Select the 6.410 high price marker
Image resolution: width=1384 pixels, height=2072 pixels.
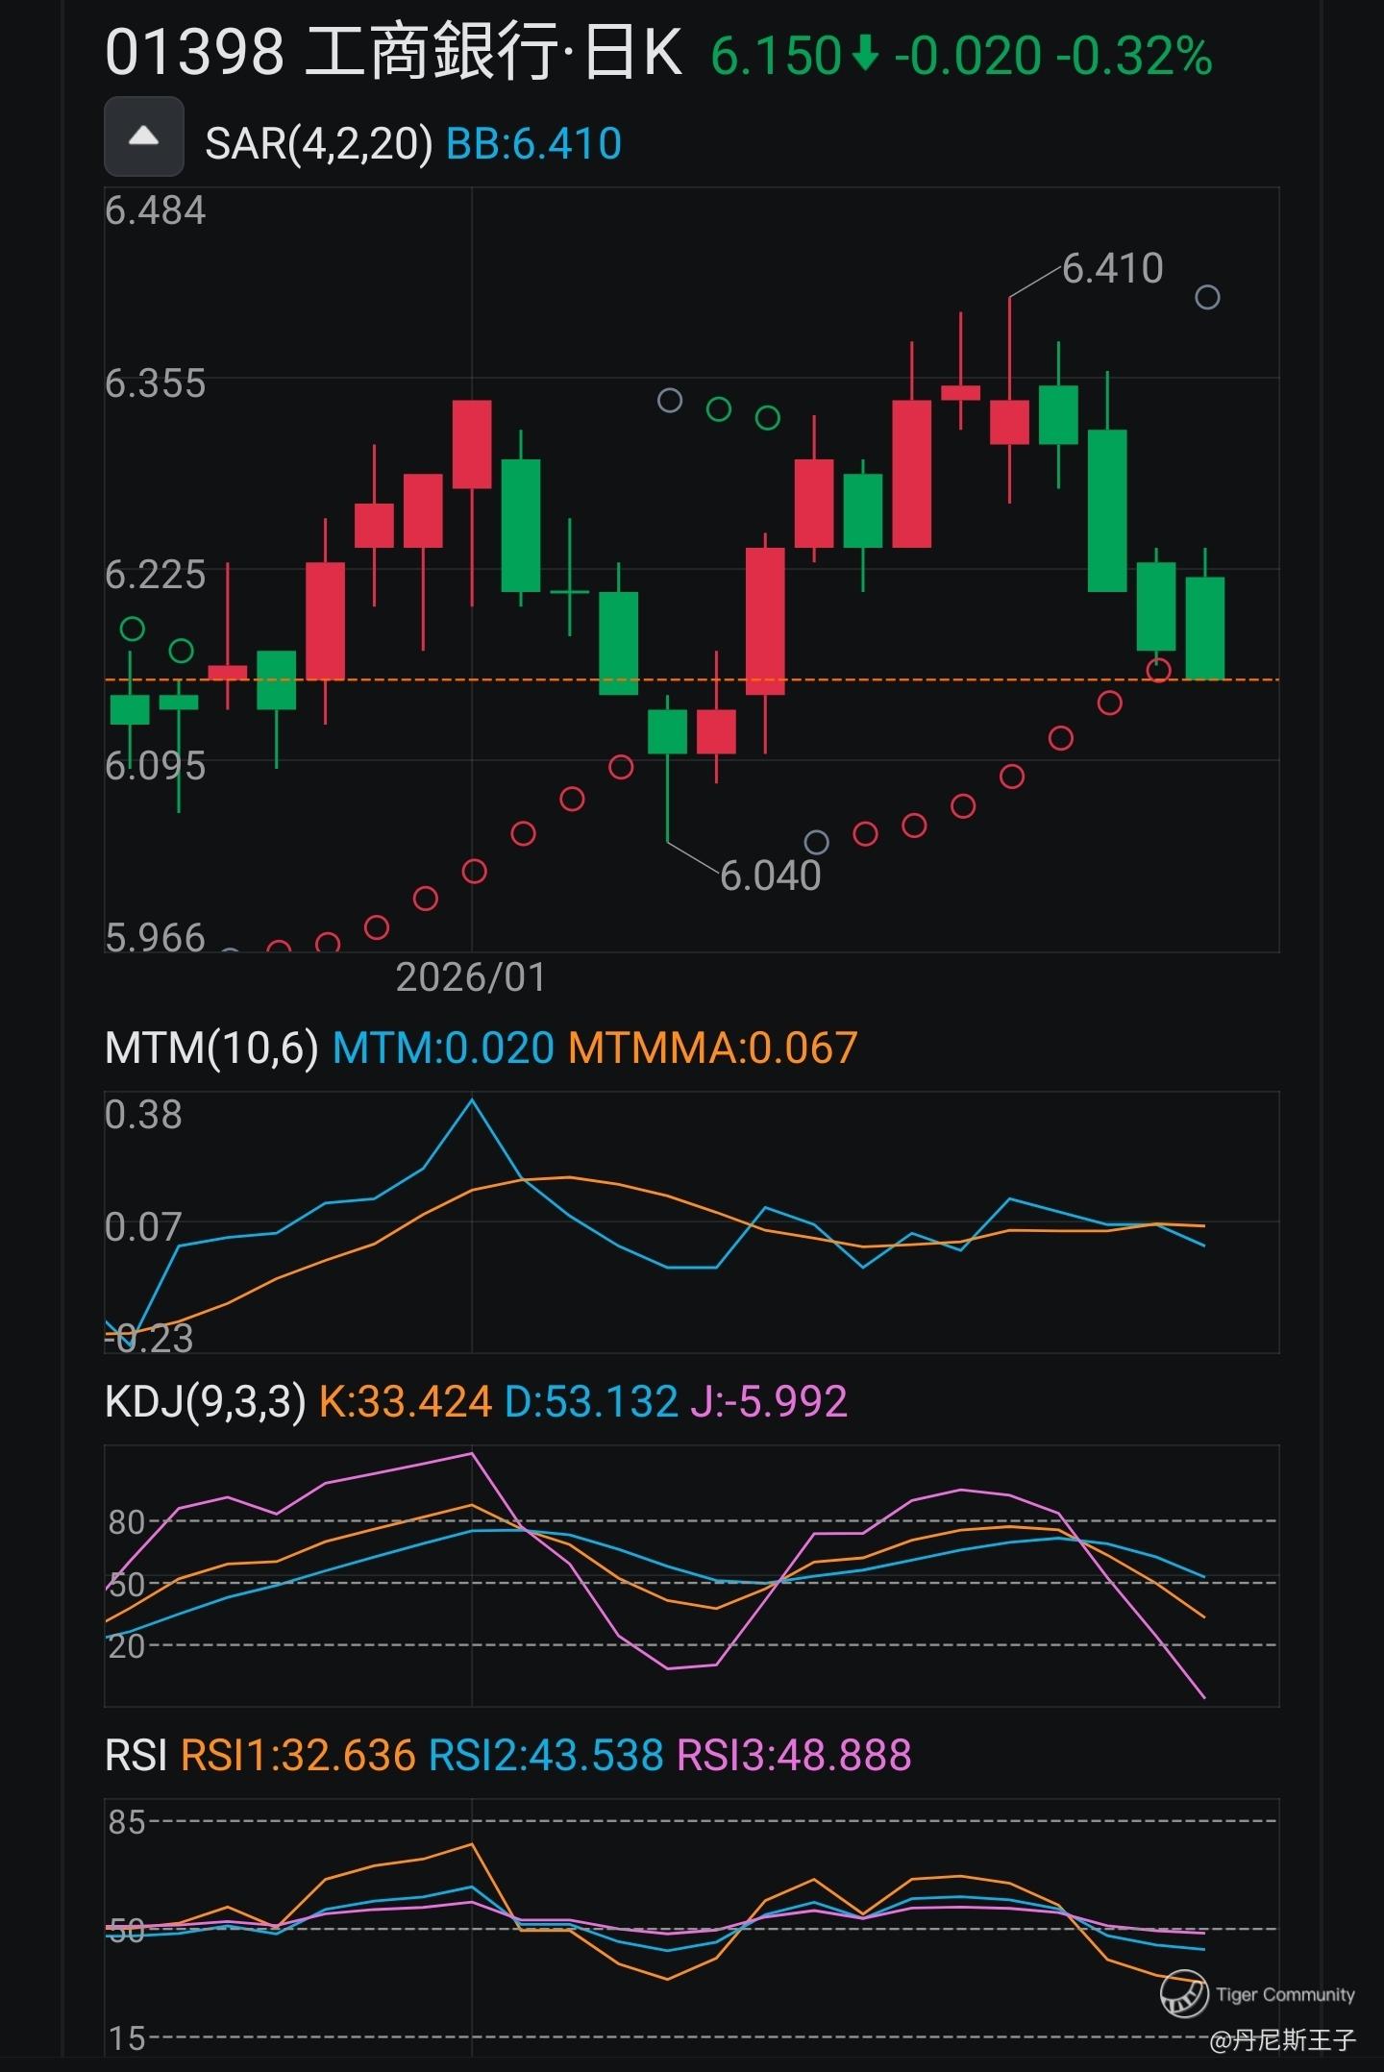point(1112,268)
